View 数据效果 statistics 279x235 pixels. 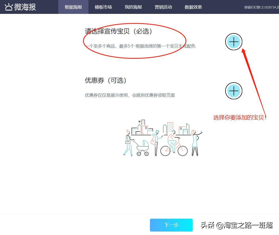(x=193, y=7)
